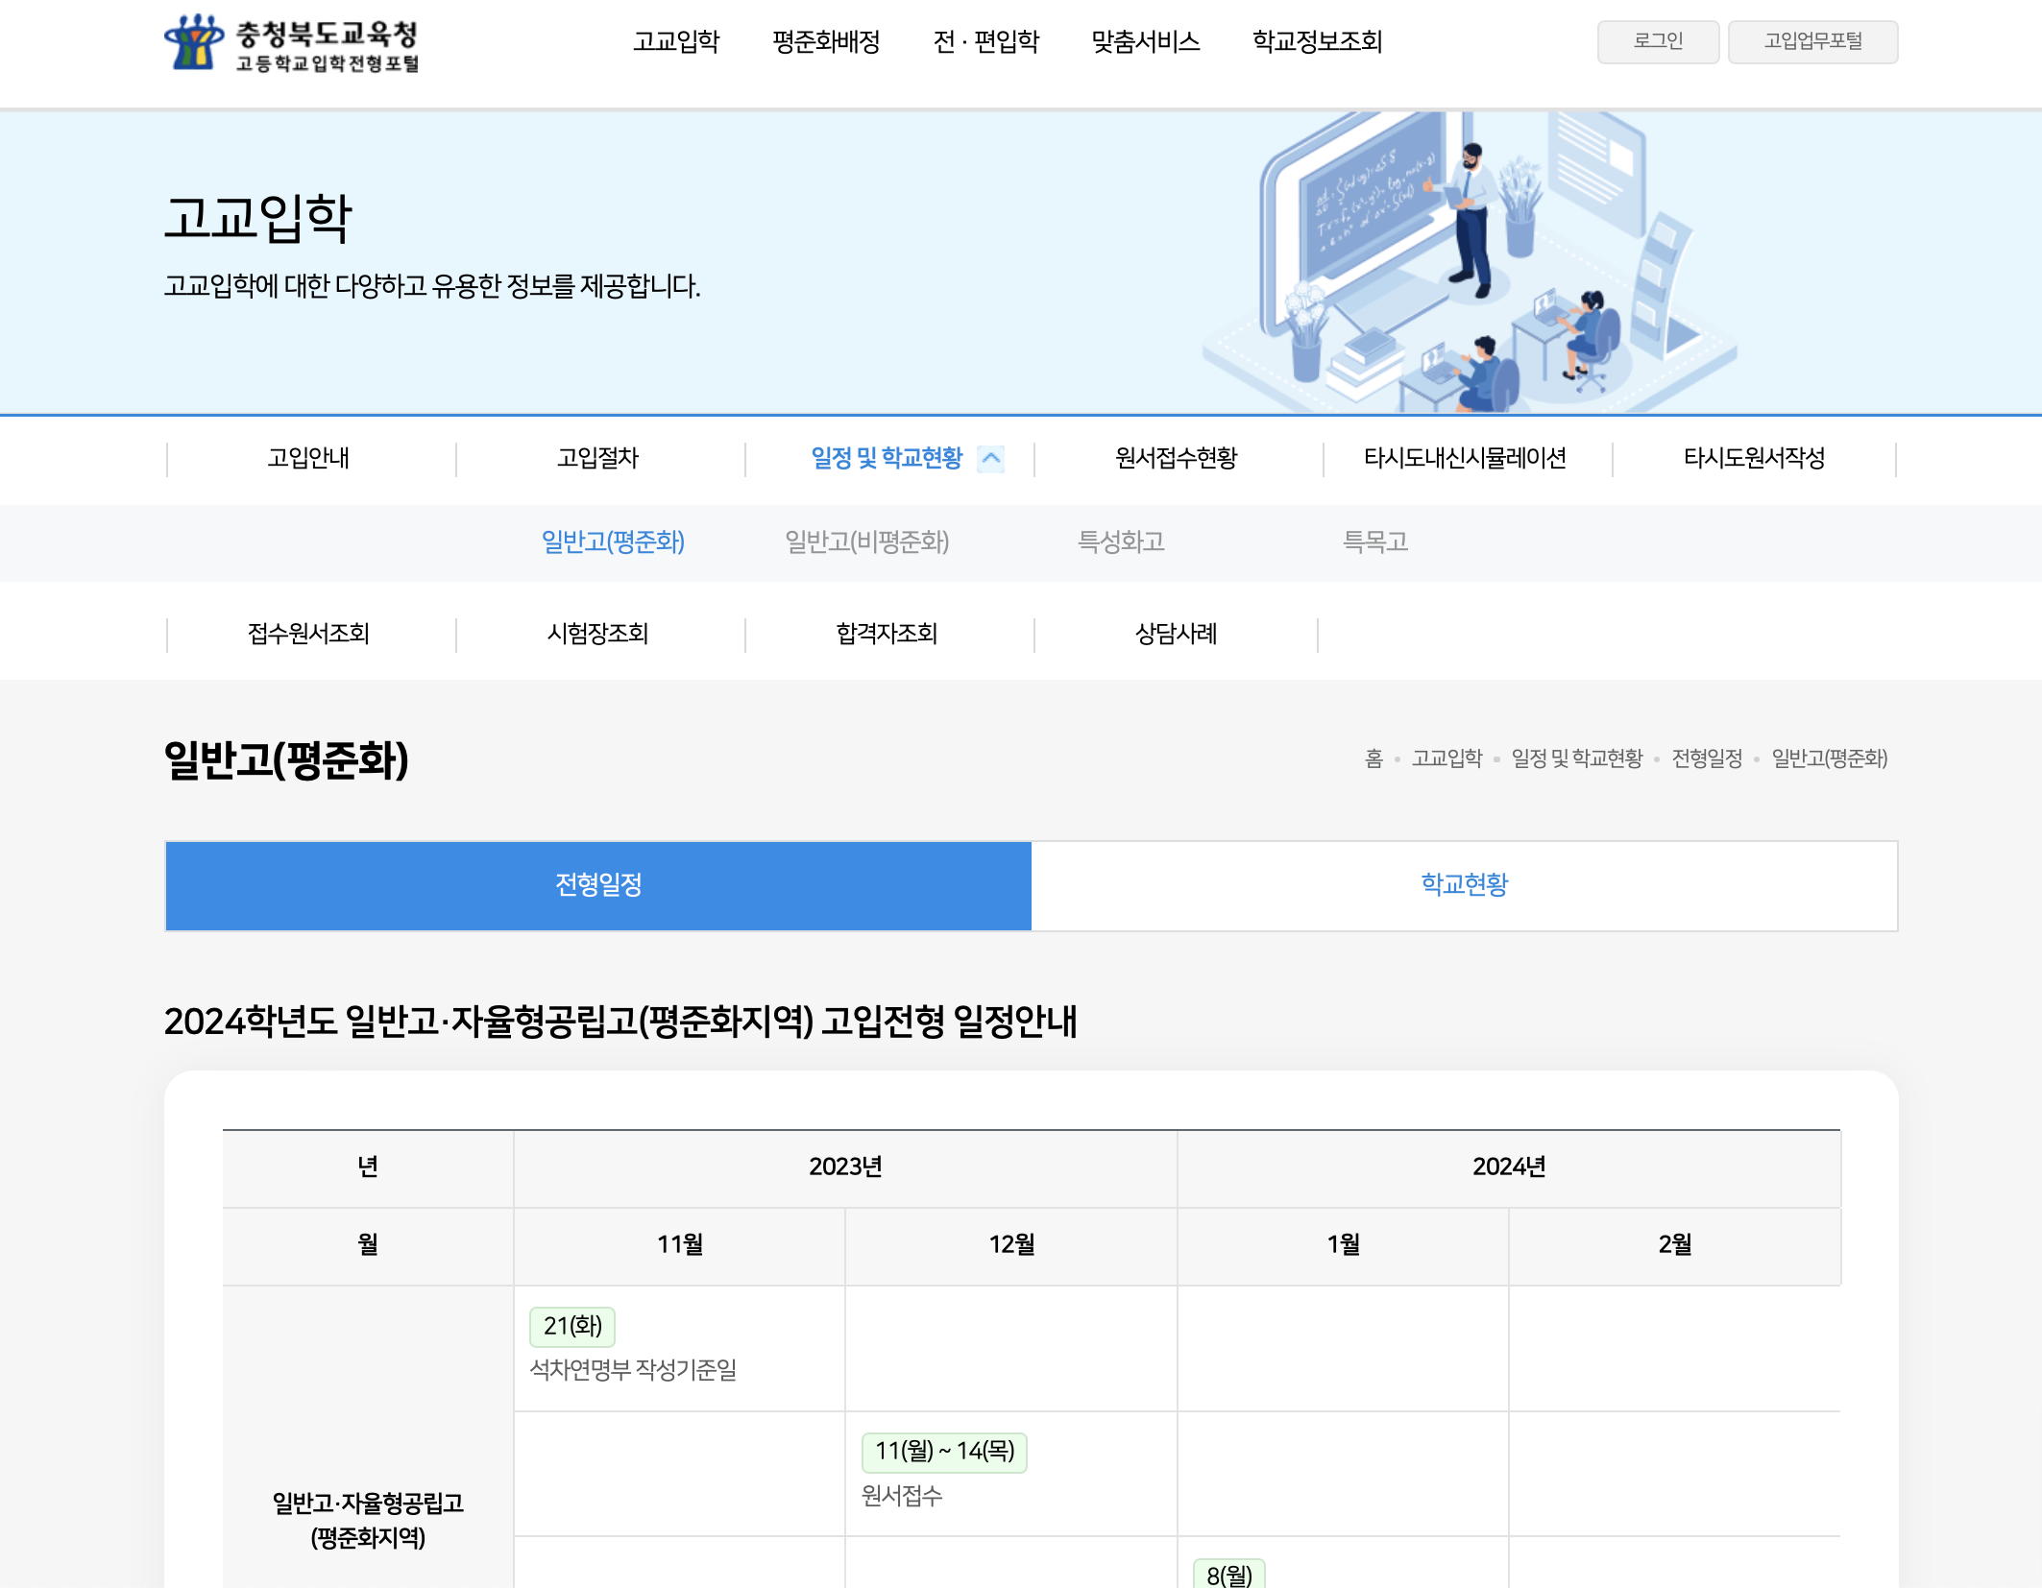Switch to the 학교현황 tab
Screen dimensions: 2042x1588
coord(1463,885)
